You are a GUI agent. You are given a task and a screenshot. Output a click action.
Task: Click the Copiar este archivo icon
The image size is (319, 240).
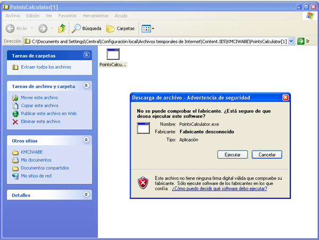tap(15, 106)
